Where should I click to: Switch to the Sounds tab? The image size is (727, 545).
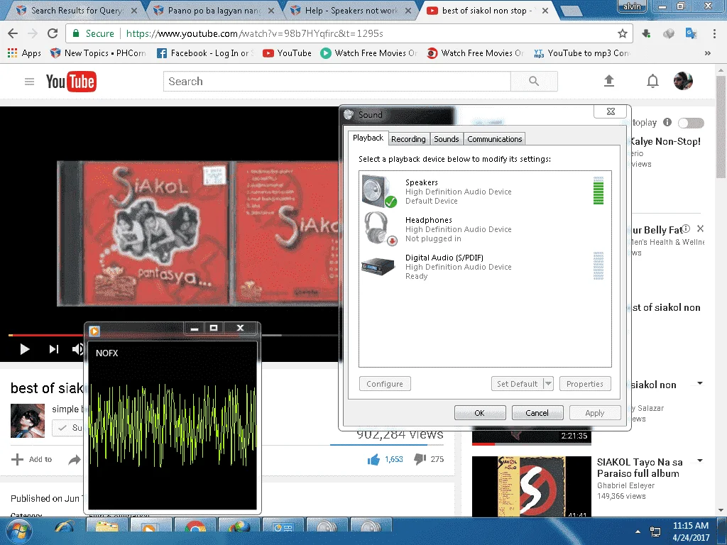[x=446, y=139]
